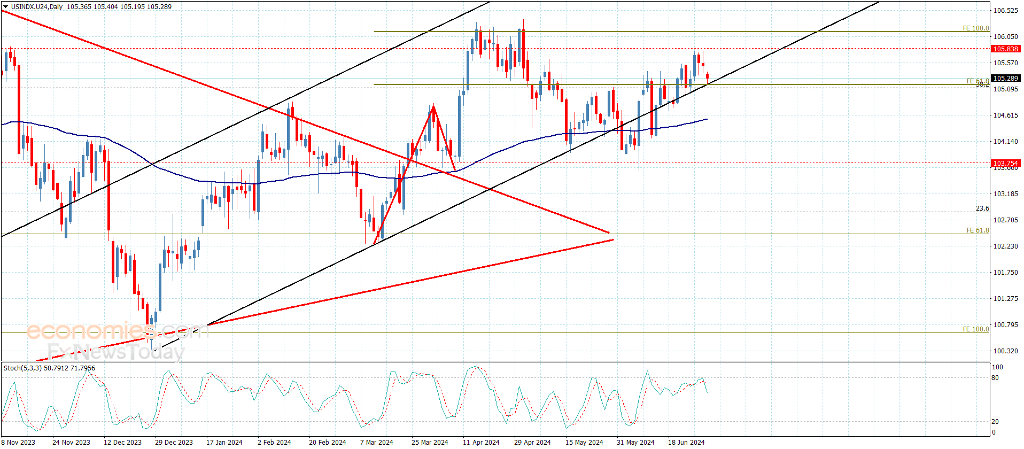Viewport: 1024px width, 449px height.
Task: Click the 8 Nov 2023 date label
Action: [18, 443]
